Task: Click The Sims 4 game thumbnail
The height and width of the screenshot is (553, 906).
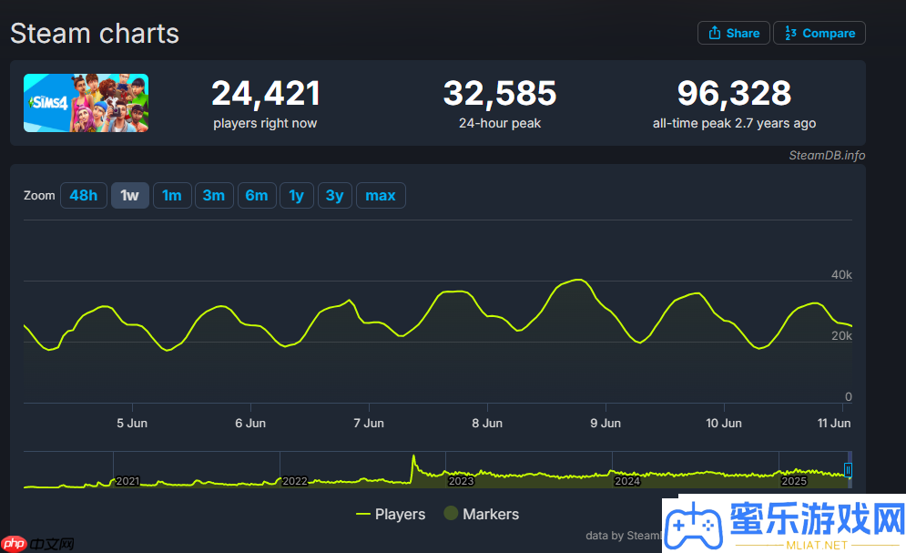Action: coord(87,103)
